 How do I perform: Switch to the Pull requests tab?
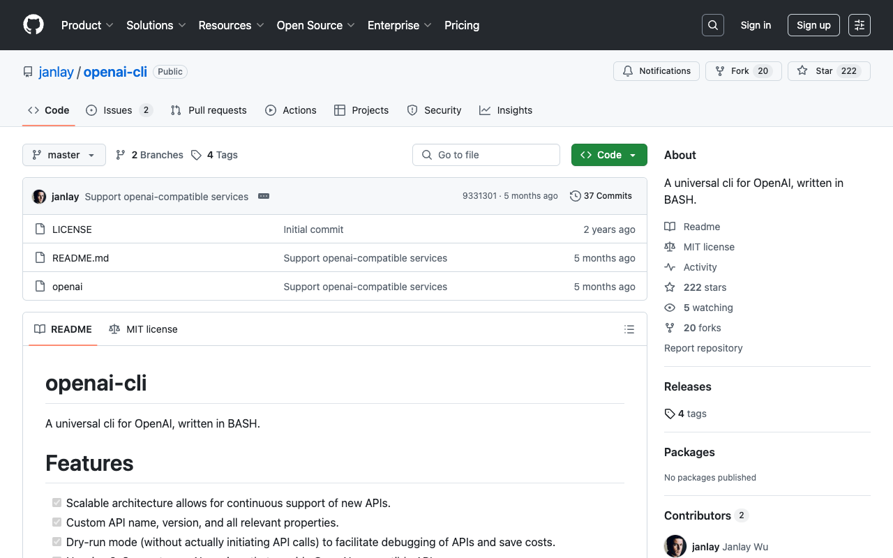[209, 110]
